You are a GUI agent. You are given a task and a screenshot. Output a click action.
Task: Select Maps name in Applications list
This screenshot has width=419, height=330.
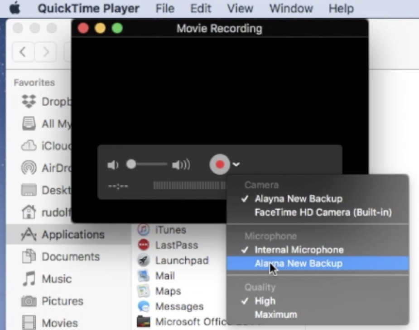[x=168, y=291]
